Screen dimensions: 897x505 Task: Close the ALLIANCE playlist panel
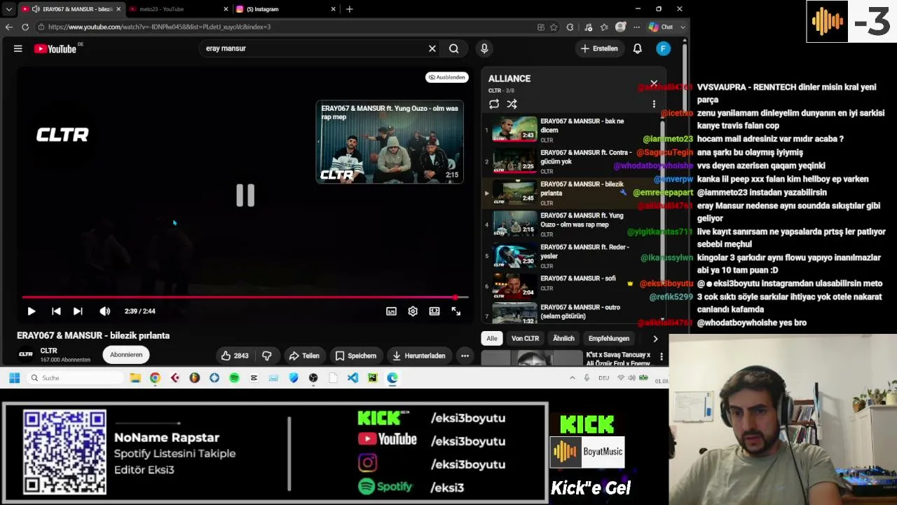point(654,83)
